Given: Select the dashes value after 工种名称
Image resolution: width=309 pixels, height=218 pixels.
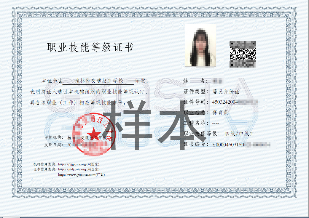Looking at the screenshot, I should [216, 124].
